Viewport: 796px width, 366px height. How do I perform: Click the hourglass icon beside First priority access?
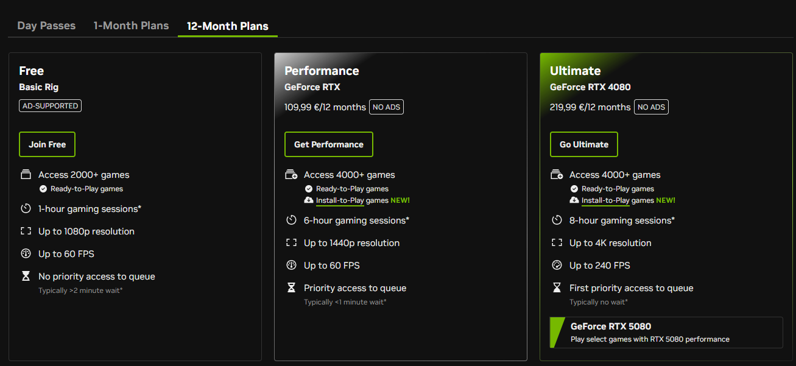pos(557,288)
